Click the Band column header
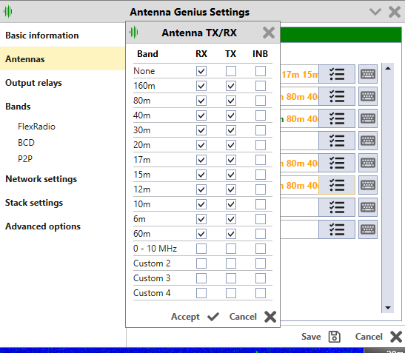This screenshot has height=353, width=405. point(147,54)
